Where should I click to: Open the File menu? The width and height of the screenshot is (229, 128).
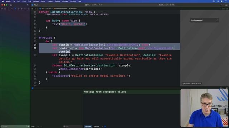pyautogui.click(x=14, y=1)
